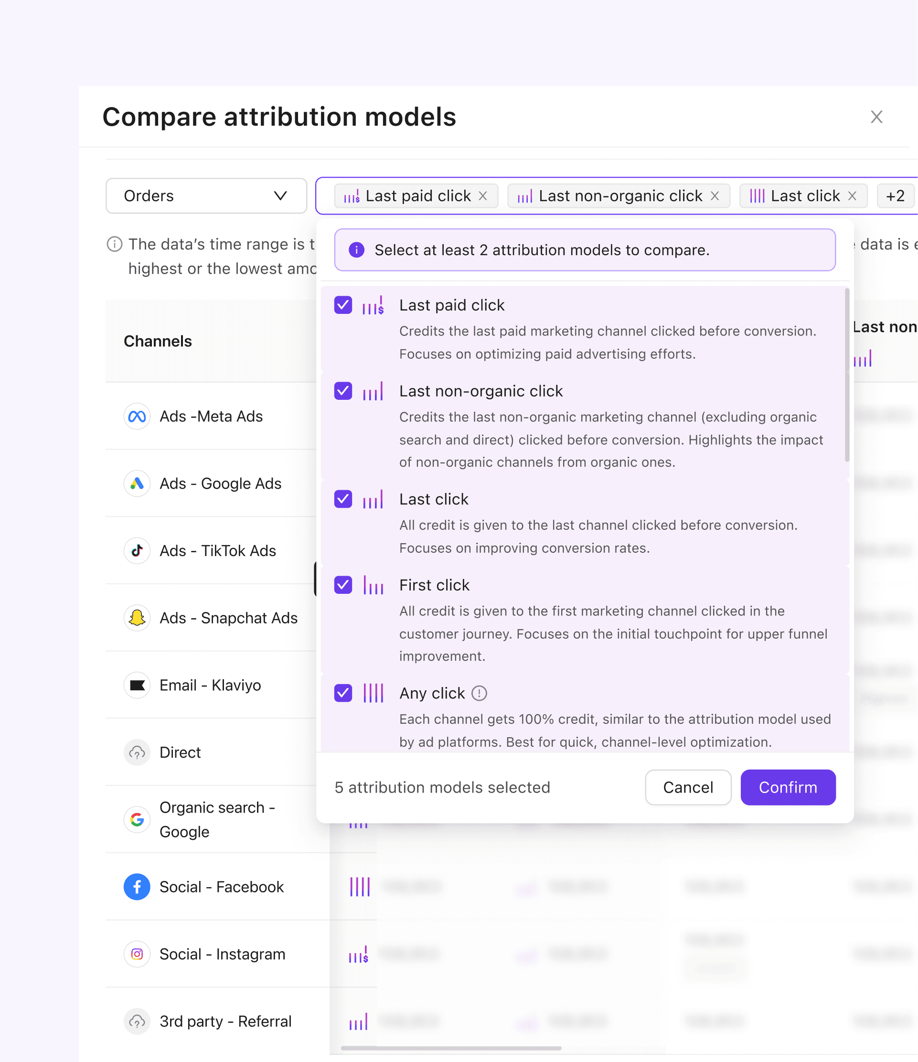Screen dimensions: 918x1062
Task: Click the Google organic search icon
Action: coord(137,820)
